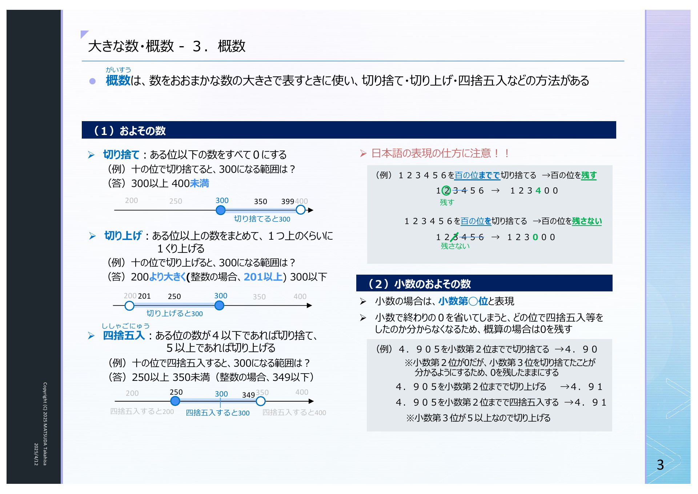Click the example result '→4.90'
The width and height of the screenshot is (698, 494).
click(576, 349)
